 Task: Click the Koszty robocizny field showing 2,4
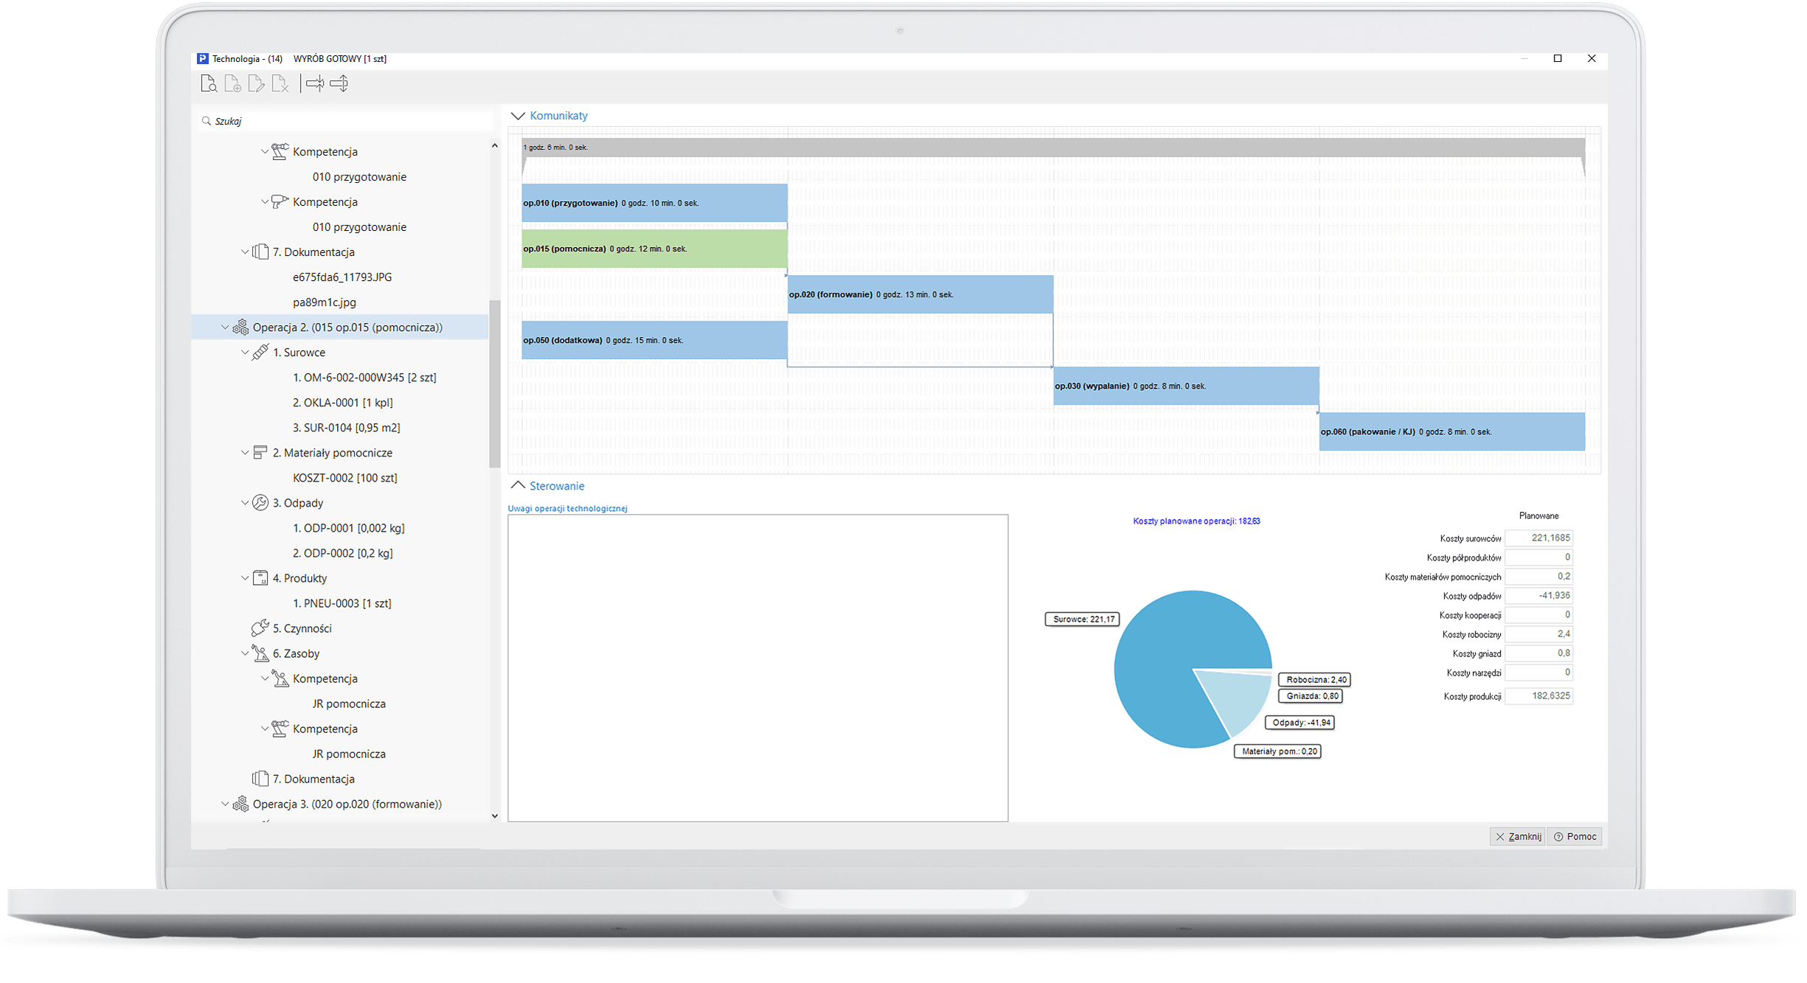click(1539, 634)
